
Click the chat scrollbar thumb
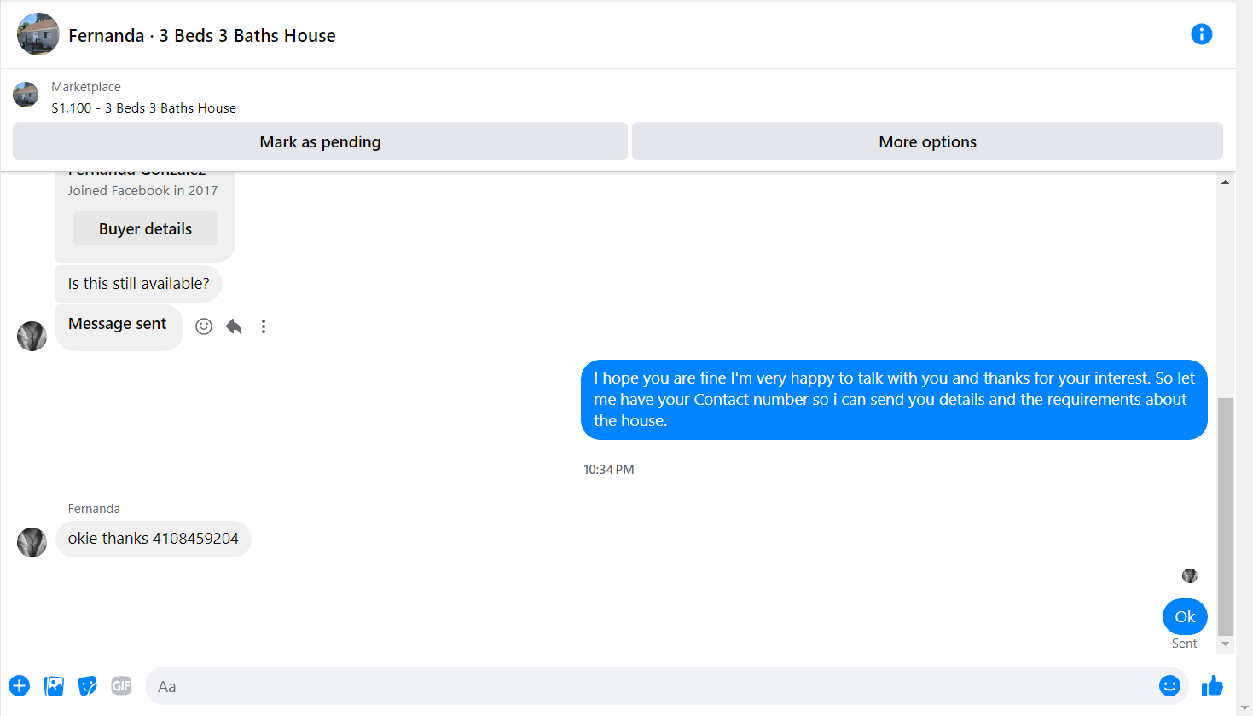tap(1225, 517)
